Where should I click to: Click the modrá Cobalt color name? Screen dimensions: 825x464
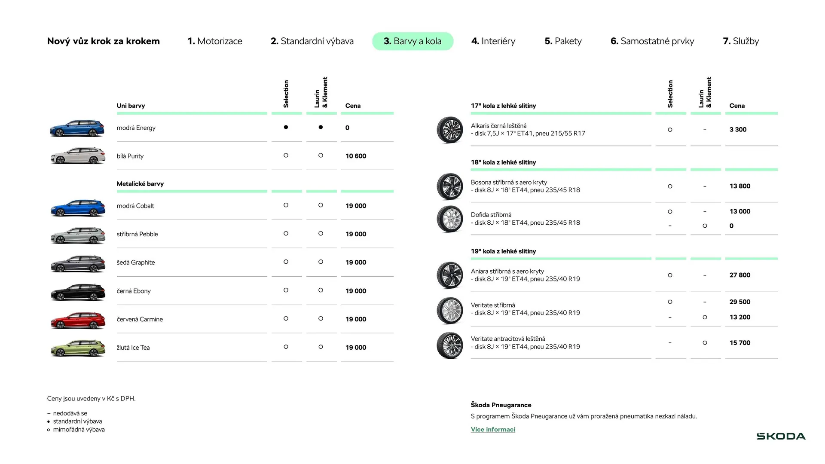135,206
